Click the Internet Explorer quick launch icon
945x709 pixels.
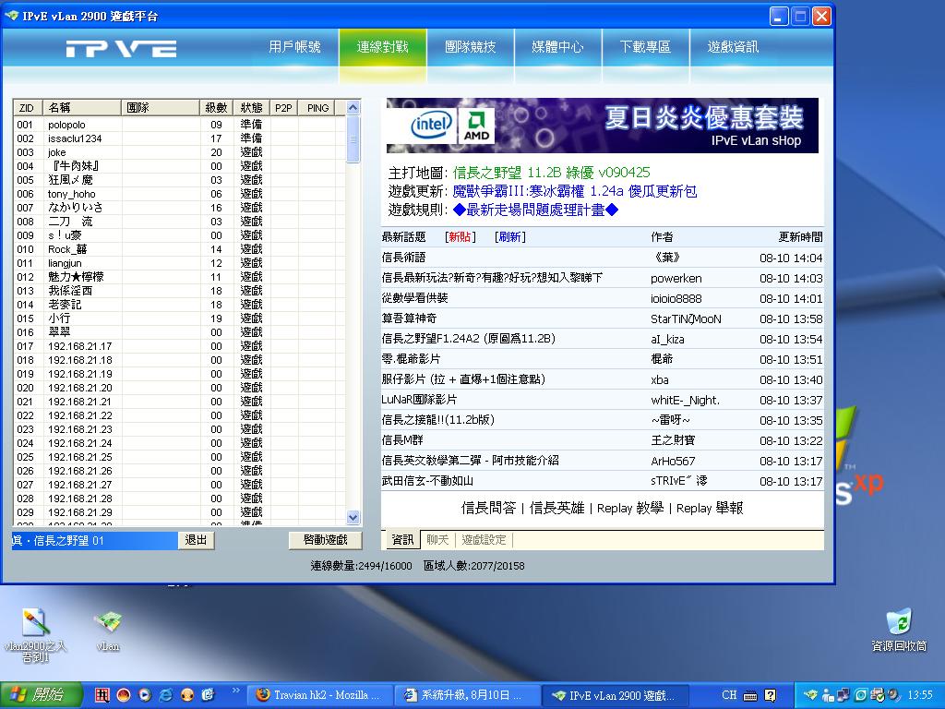(x=166, y=694)
